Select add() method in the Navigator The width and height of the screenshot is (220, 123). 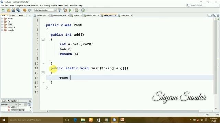coord(14,107)
